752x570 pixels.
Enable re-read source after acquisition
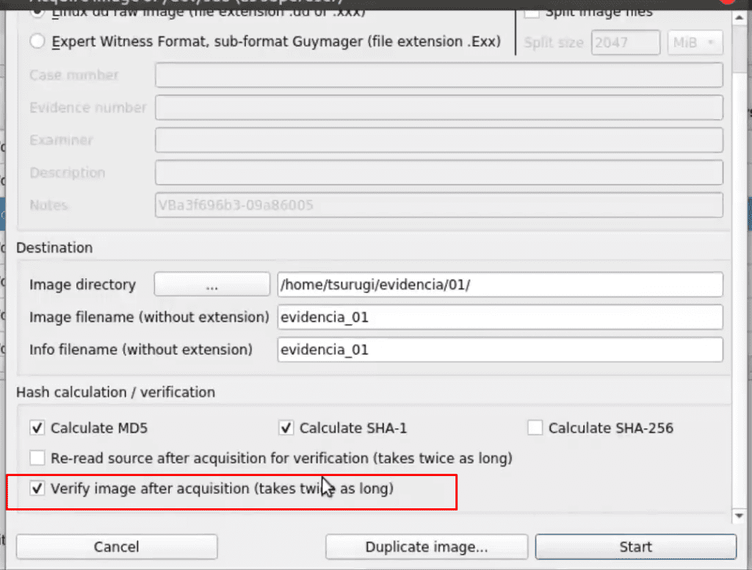37,458
